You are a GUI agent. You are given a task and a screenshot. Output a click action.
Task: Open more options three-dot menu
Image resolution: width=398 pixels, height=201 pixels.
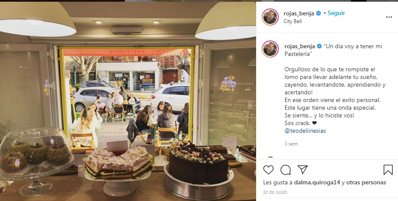[389, 17]
